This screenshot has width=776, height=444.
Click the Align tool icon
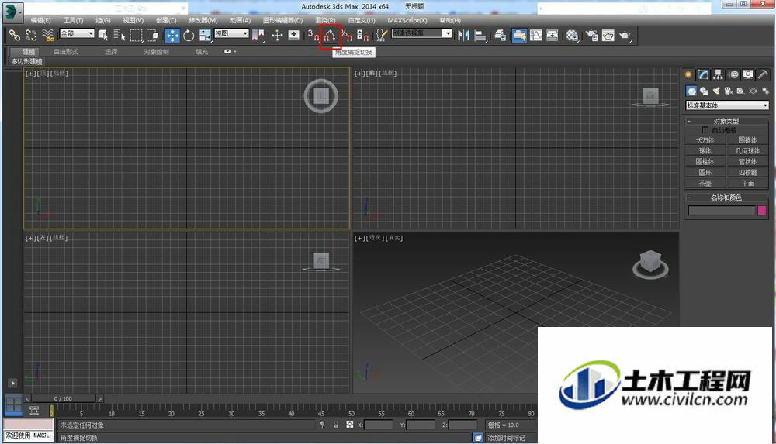click(x=480, y=35)
